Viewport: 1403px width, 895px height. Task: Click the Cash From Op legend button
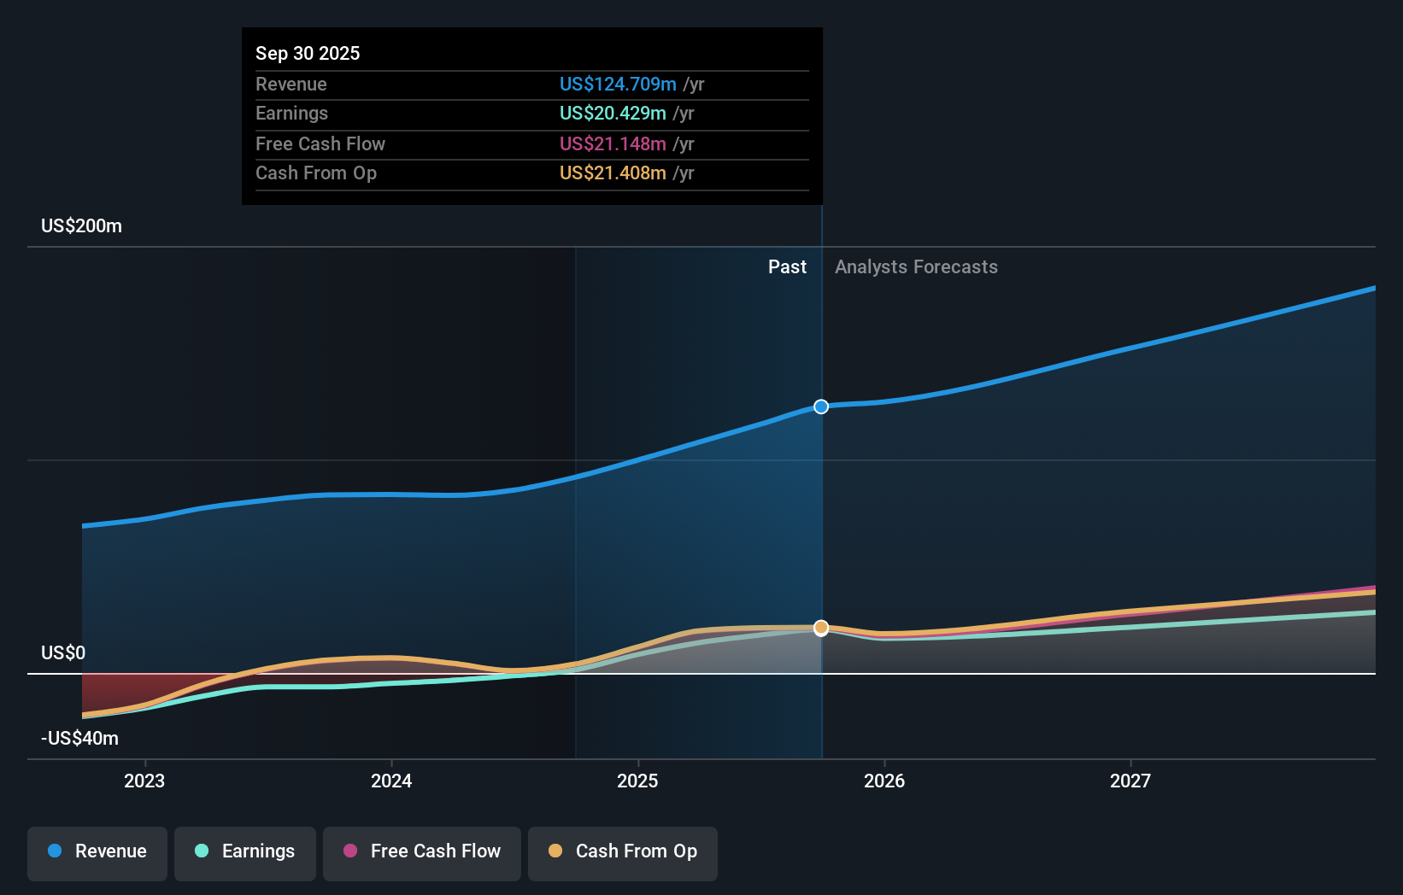[623, 851]
